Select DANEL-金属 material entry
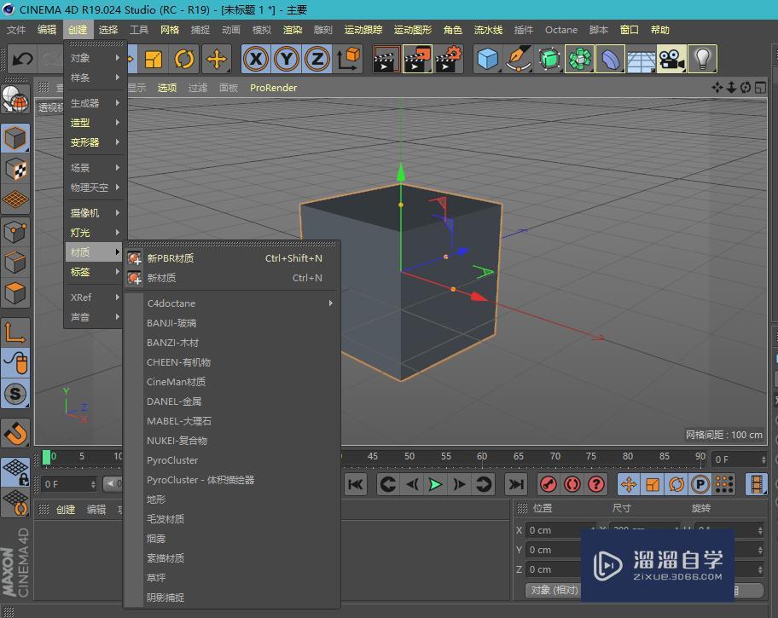Image resolution: width=778 pixels, height=618 pixels. pos(232,401)
